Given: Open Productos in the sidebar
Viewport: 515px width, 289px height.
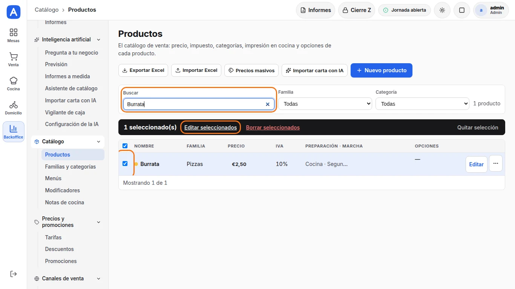Looking at the screenshot, I should [x=73, y=155].
